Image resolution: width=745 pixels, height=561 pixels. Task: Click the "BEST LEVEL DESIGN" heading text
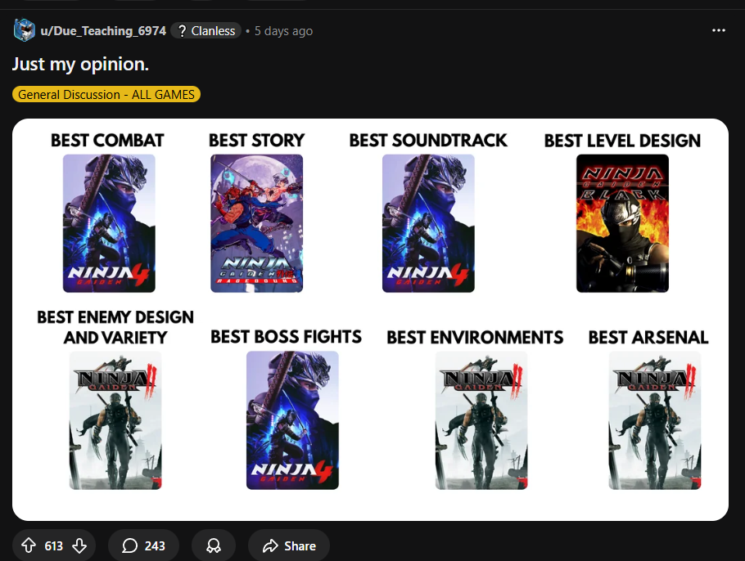[622, 141]
